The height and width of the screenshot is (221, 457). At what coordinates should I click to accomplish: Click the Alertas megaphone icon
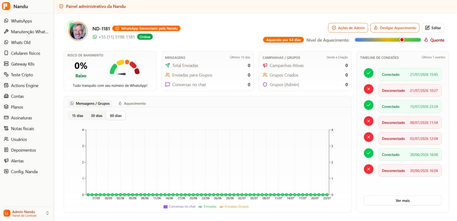click(6, 161)
